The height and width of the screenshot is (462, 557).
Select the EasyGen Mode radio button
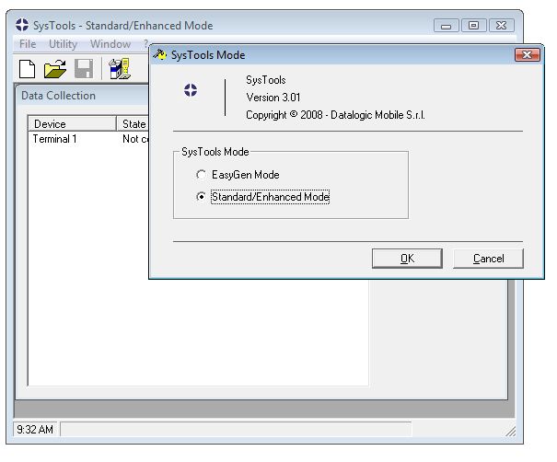[201, 174]
